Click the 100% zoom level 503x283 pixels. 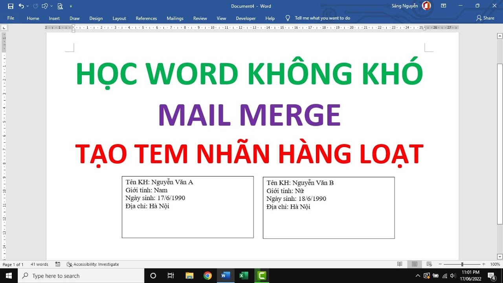495,264
